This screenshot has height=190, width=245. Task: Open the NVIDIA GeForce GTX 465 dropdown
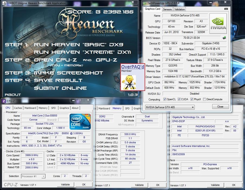tap(170, 107)
